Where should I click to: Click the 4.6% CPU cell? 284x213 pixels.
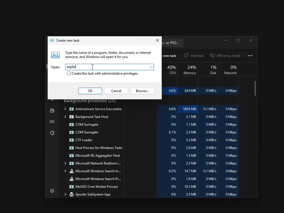click(170, 91)
